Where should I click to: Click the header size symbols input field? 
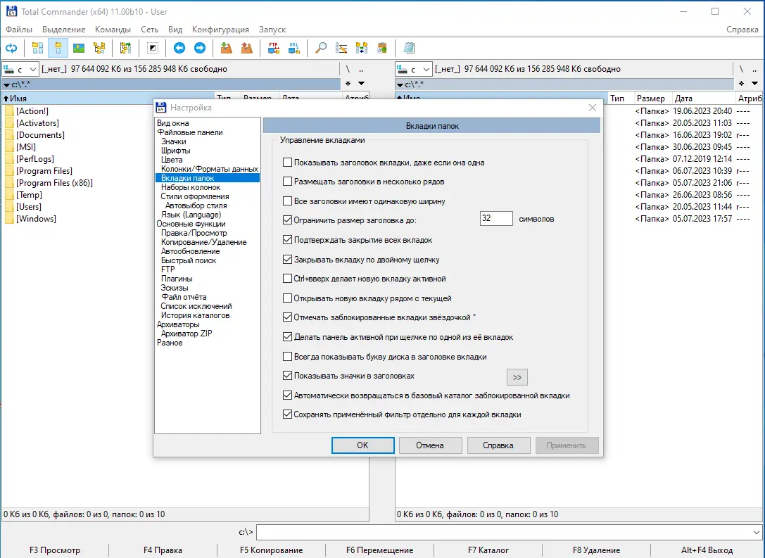(x=496, y=219)
